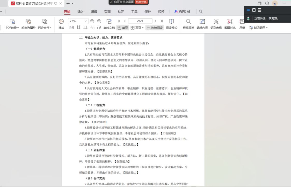Toggle 单页 single page view
This screenshot has width=291, height=187.
(123, 28)
